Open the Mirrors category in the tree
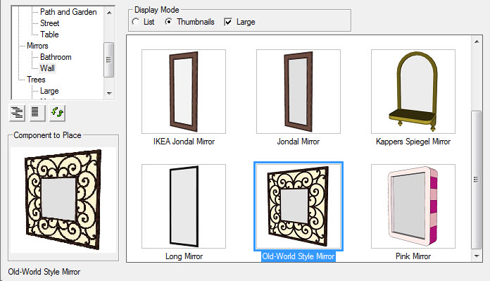Image resolution: width=490 pixels, height=281 pixels. pyautogui.click(x=37, y=46)
